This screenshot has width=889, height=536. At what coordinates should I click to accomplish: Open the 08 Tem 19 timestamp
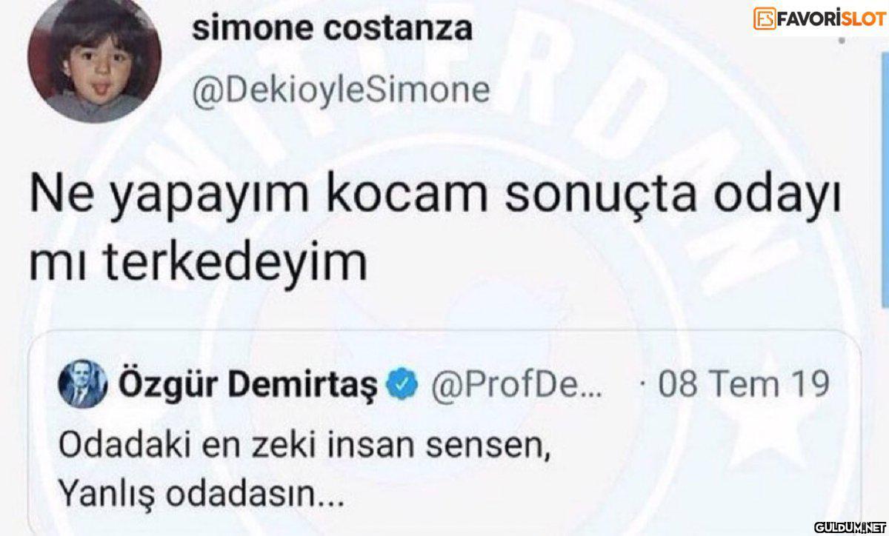pyautogui.click(x=743, y=385)
